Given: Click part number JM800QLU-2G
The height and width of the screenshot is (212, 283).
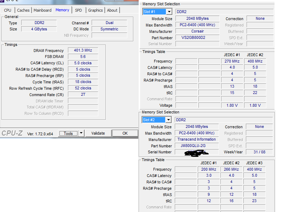Looking at the screenshot, I should [197, 146].
